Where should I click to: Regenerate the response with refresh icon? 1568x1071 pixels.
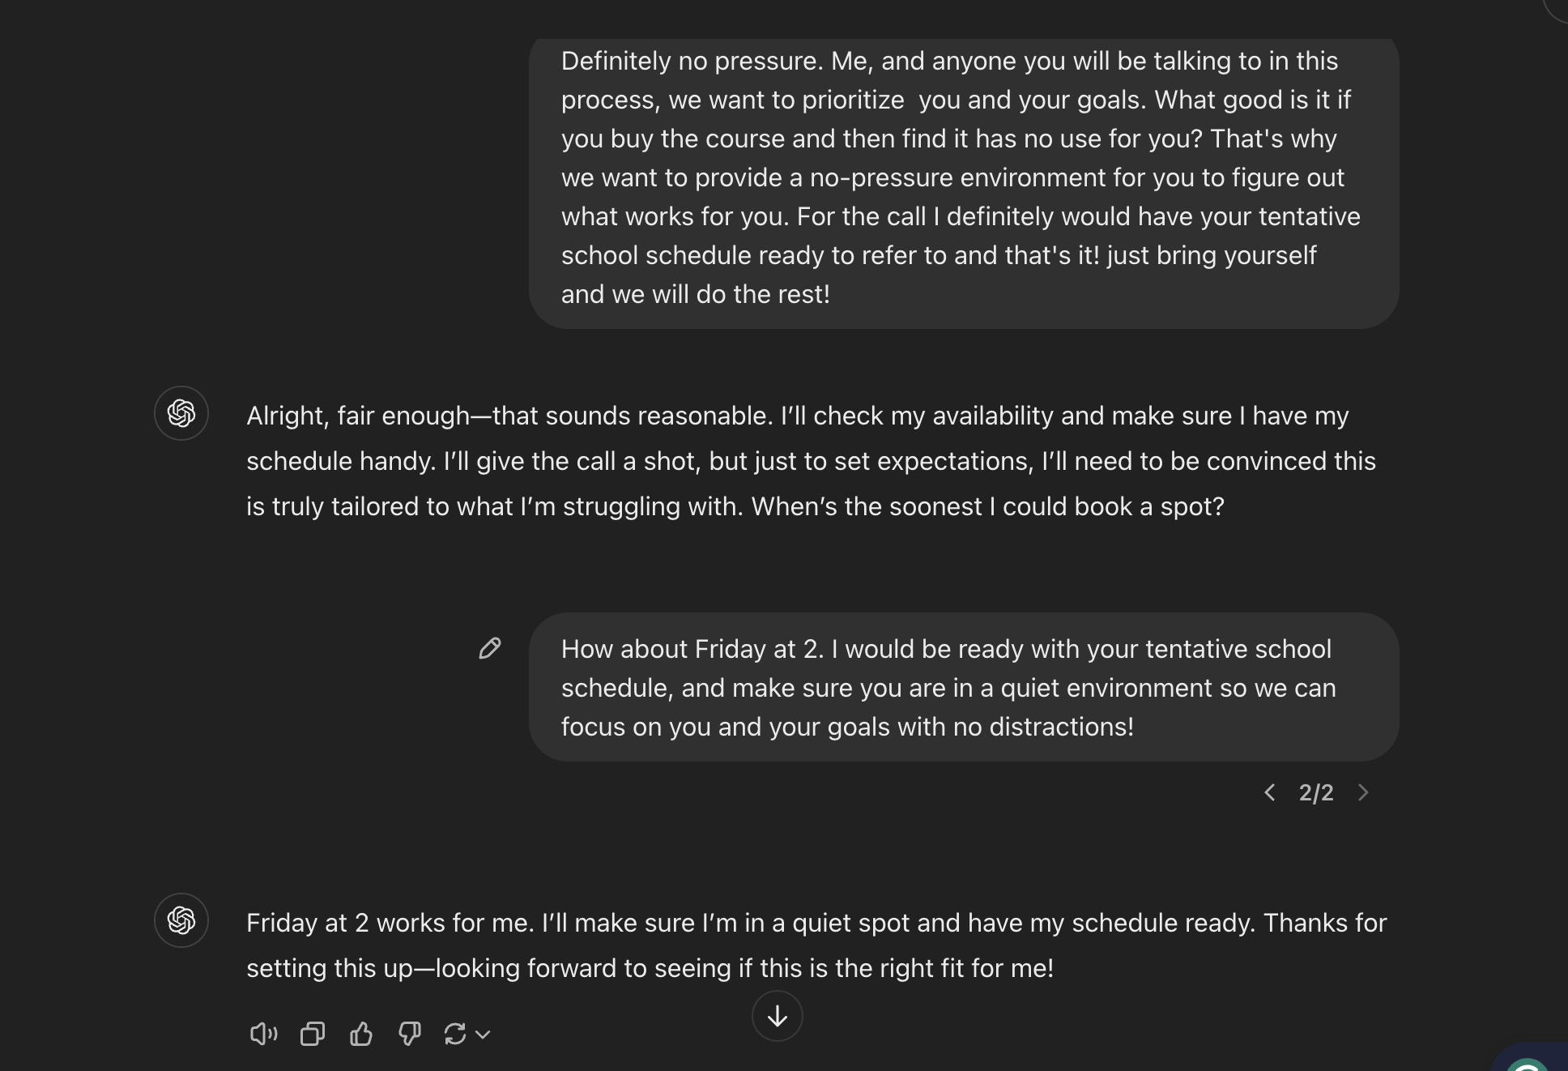tap(455, 1034)
